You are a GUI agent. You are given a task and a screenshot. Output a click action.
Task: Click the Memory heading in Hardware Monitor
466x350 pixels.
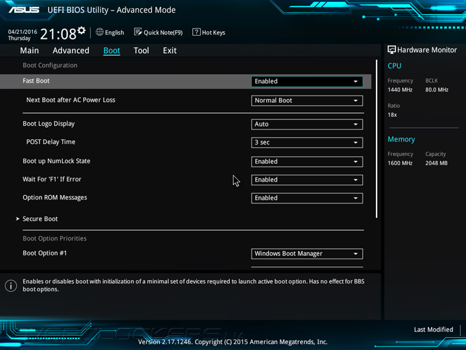(x=401, y=139)
